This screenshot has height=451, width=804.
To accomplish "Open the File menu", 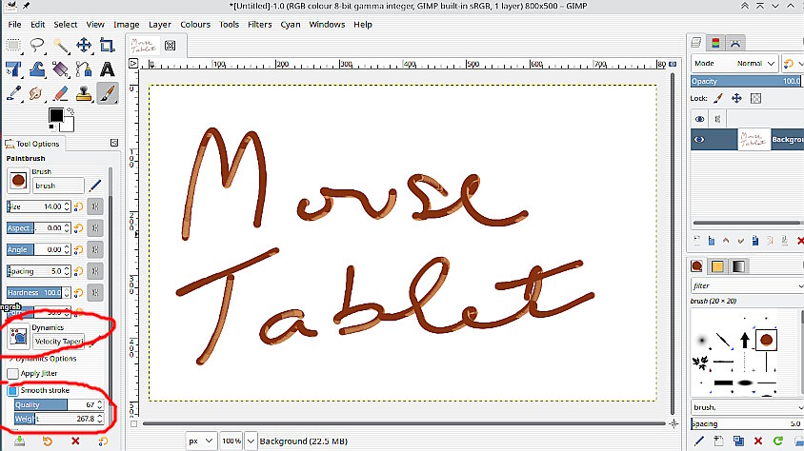I will coord(14,24).
